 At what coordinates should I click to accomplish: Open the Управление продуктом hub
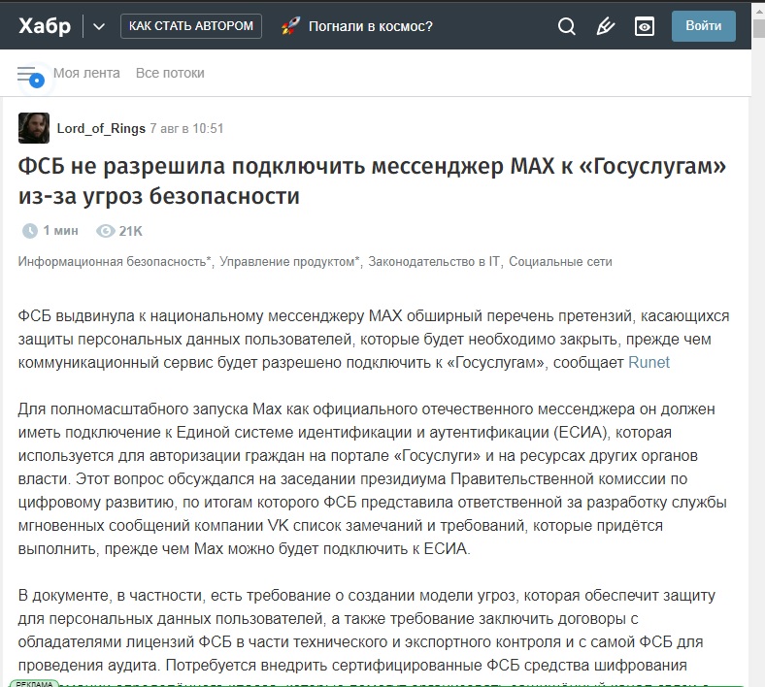(289, 262)
